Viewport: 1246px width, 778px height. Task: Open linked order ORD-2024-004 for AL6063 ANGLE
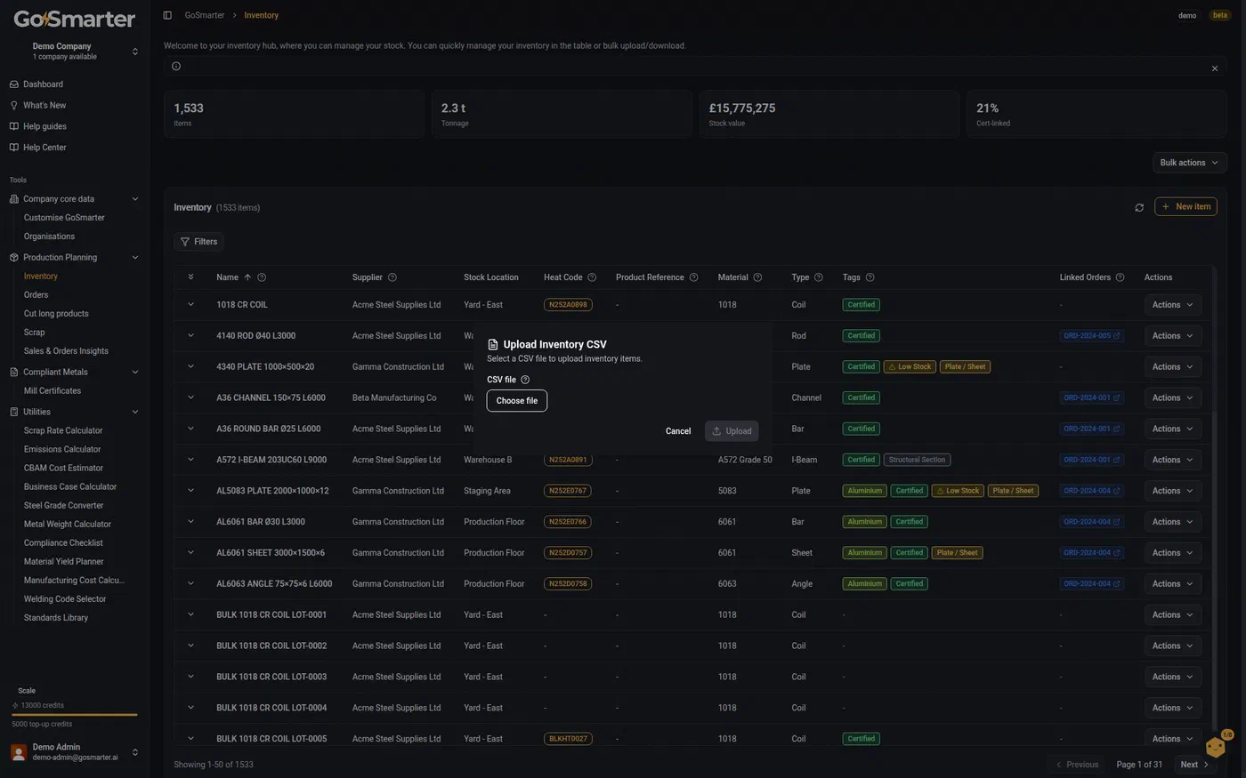click(x=1092, y=584)
